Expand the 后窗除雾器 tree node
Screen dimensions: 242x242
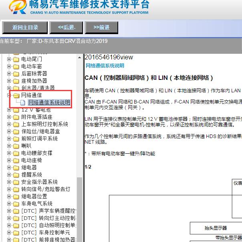pyautogui.click(x=9, y=73)
